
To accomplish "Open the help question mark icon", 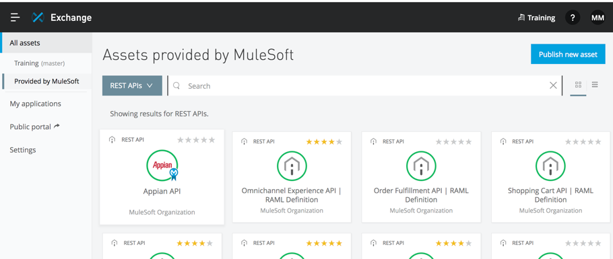I will 573,17.
